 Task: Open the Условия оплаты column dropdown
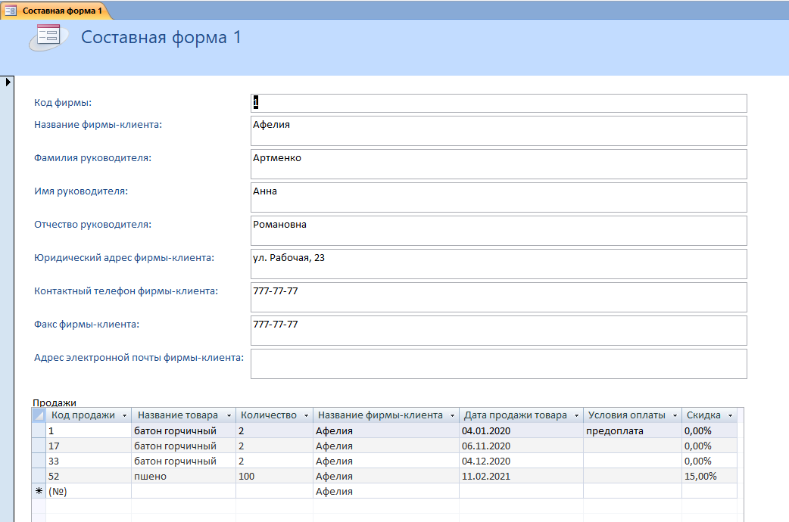(675, 415)
